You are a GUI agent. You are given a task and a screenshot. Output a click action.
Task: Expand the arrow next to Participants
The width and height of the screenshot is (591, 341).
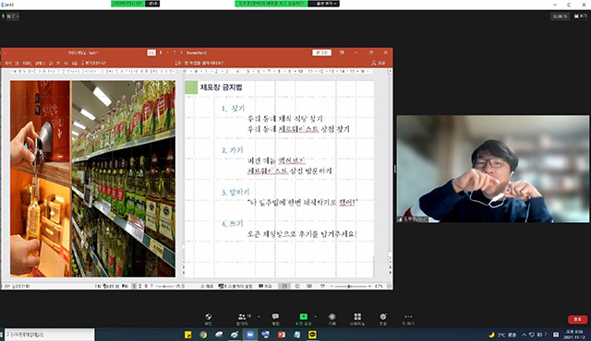coord(259,316)
